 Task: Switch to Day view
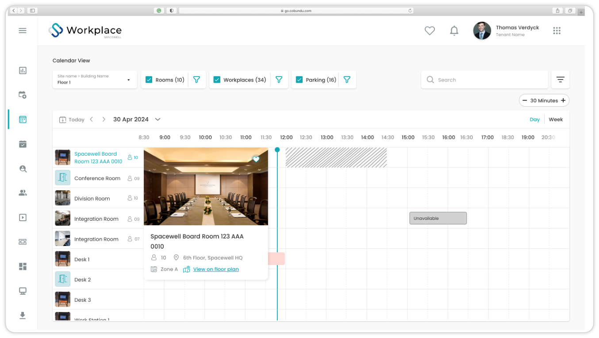[535, 119]
